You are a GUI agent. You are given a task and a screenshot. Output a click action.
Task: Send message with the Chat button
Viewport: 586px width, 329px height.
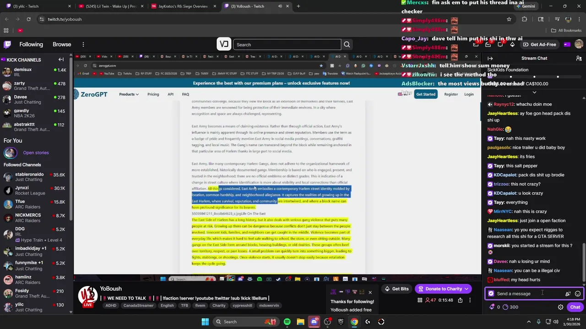click(575, 307)
